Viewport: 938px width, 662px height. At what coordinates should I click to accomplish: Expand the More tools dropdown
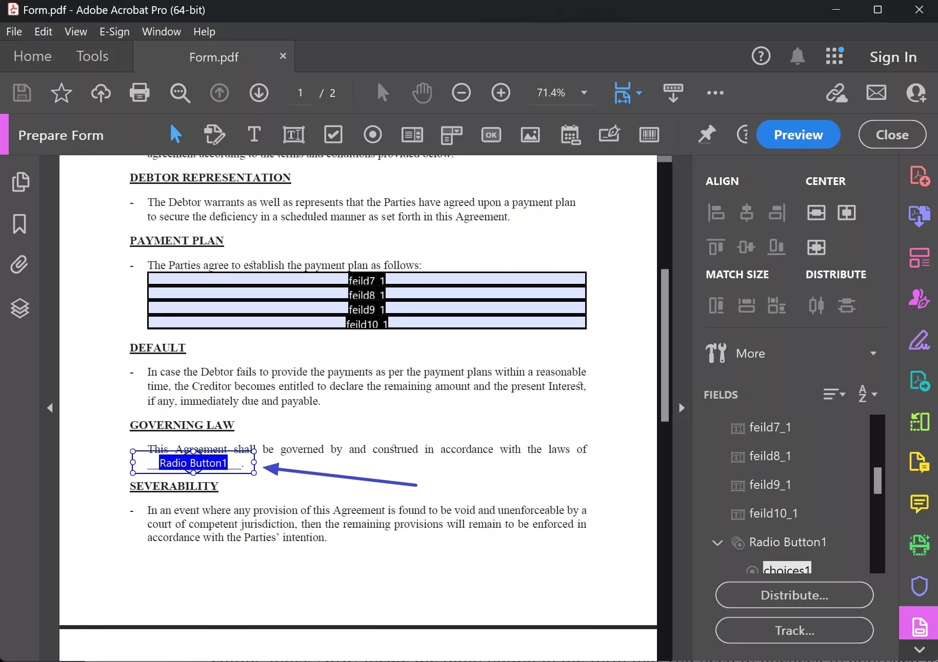pyautogui.click(x=873, y=353)
